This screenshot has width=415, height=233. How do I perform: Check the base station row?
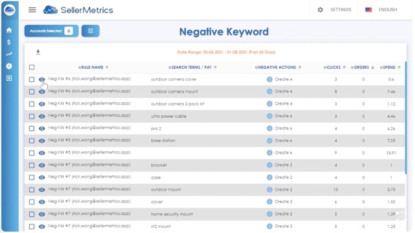pyautogui.click(x=32, y=141)
